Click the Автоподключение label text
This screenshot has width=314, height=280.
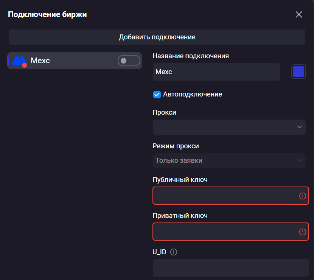click(193, 95)
